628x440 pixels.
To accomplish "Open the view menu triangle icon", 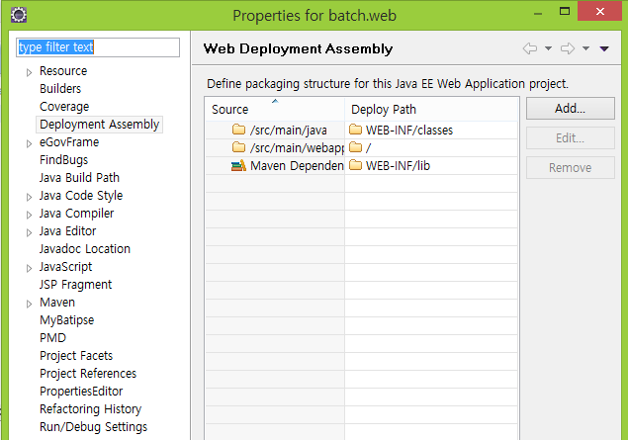I will pos(604,48).
